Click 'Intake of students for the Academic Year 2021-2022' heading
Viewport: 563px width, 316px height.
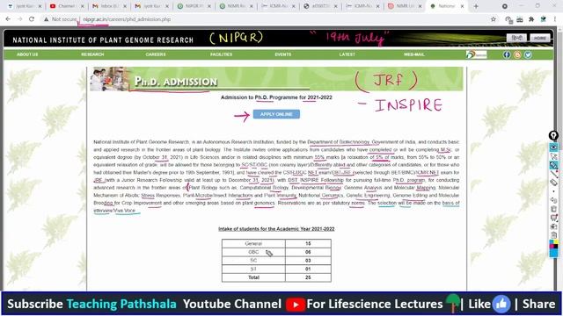click(276, 229)
